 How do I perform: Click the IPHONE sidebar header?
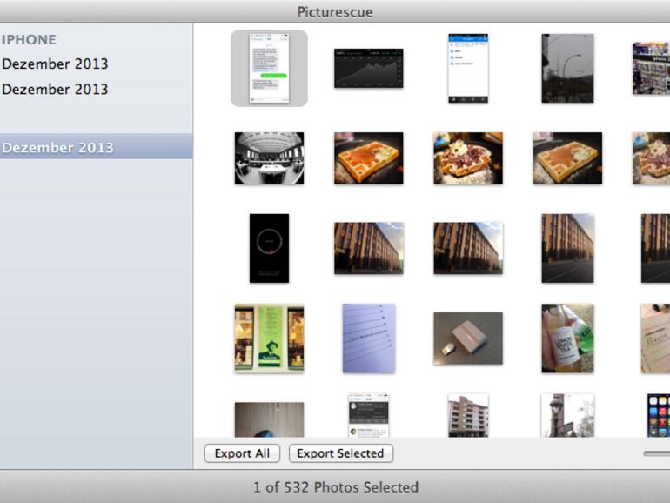coord(29,40)
